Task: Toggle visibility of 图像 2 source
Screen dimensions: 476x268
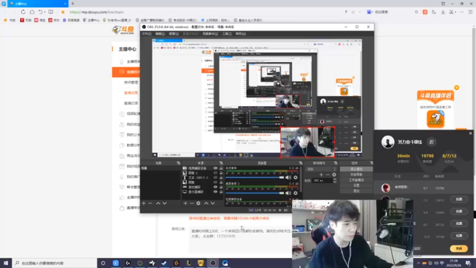Action: click(x=215, y=173)
